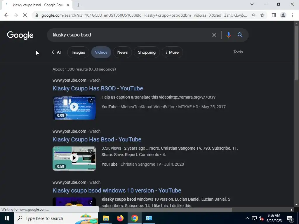Screen dimensions: 299x224
Task: Switch to News results
Action: (x=122, y=52)
